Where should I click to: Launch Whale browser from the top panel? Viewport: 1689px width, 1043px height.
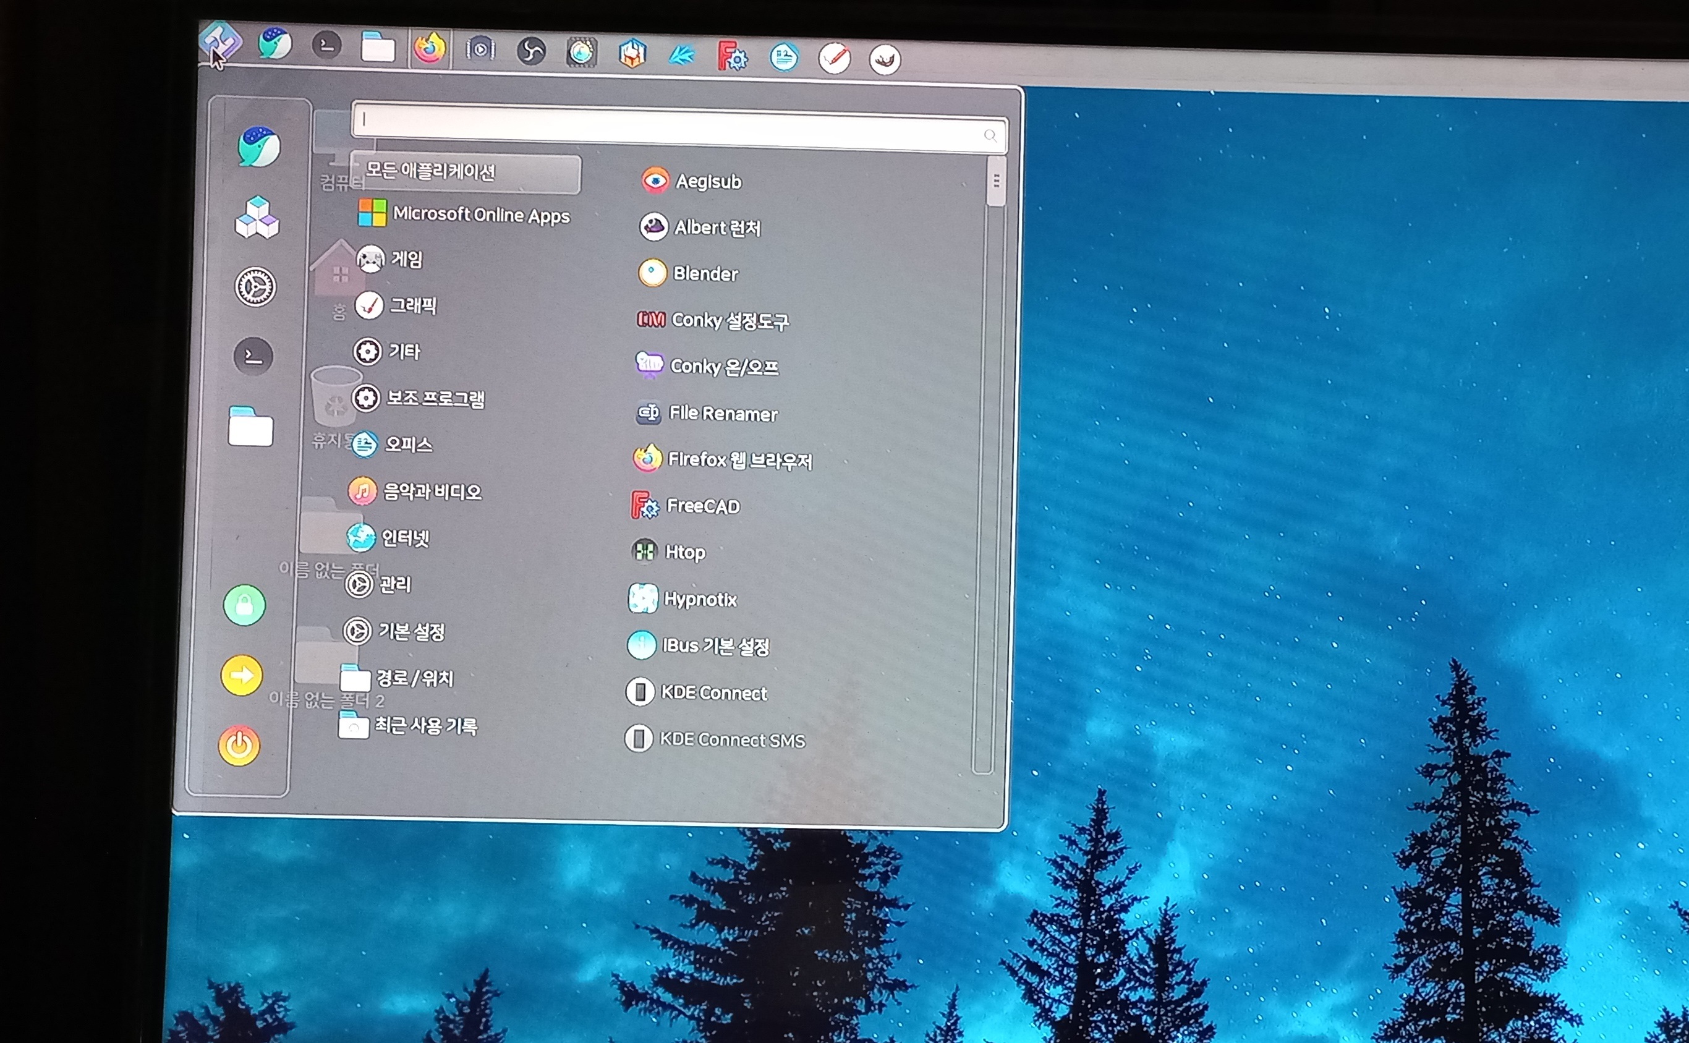[274, 43]
